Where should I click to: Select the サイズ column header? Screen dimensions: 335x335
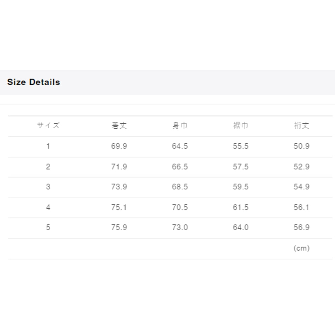pyautogui.click(x=48, y=126)
